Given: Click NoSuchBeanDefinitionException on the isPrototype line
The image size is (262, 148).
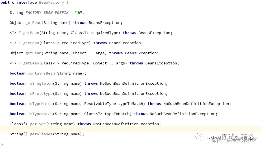Looking at the screenshot, I should 133,94.
